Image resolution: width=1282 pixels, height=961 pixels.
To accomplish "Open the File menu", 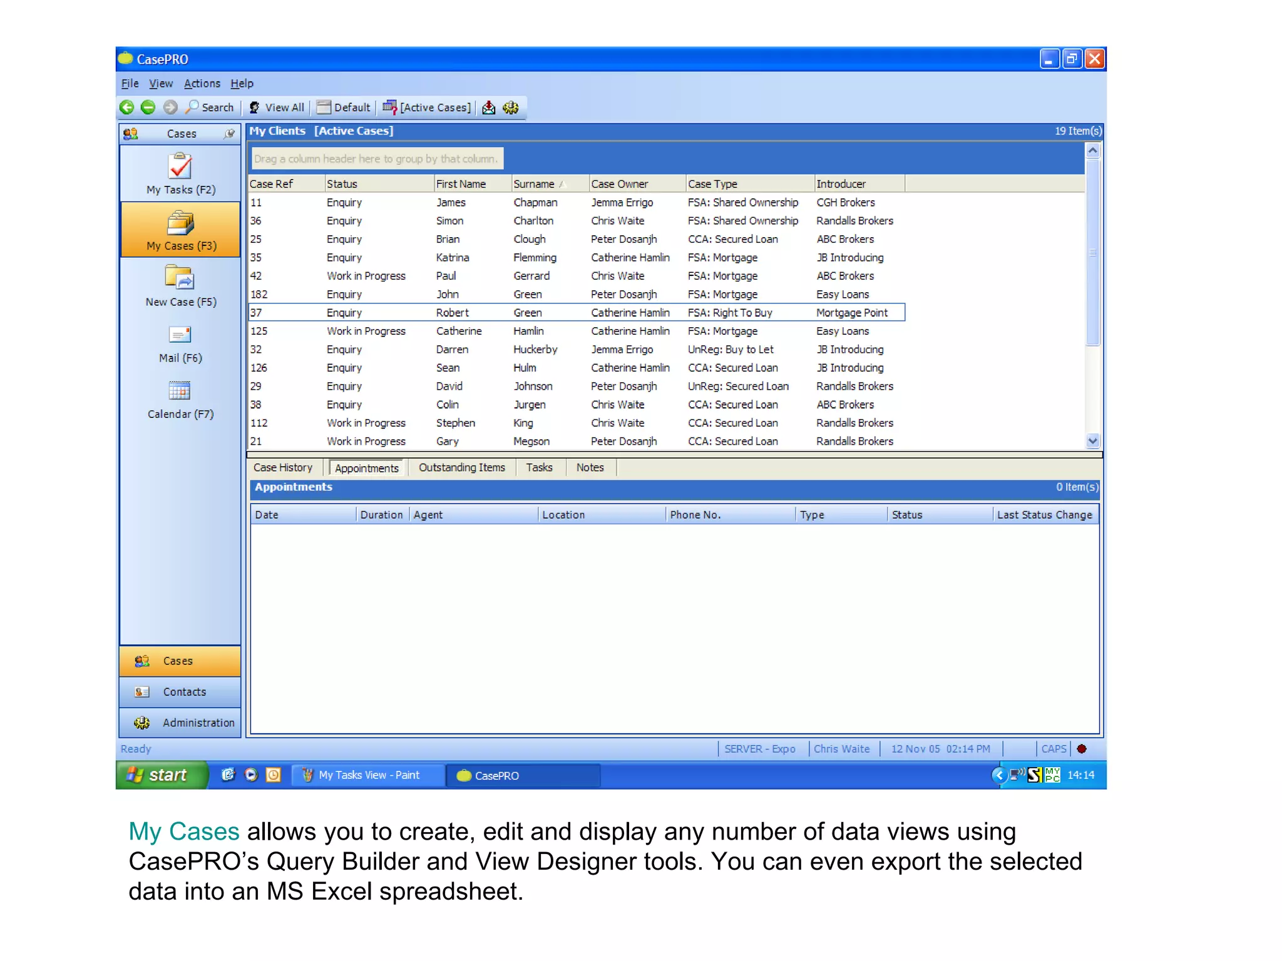I will pos(130,83).
